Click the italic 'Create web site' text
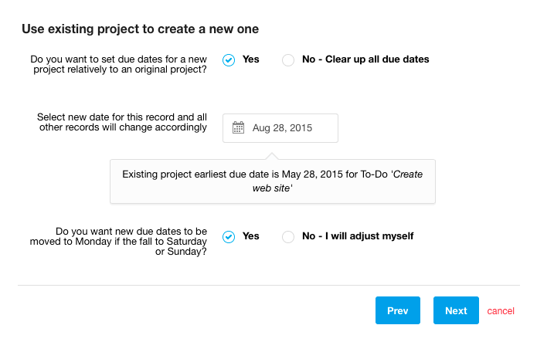Image resolution: width=537 pixels, height=342 pixels. pos(338,181)
